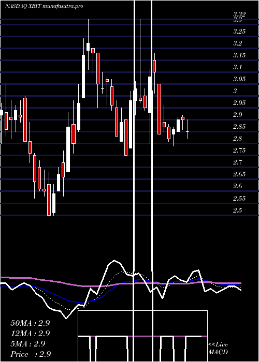Click the 3.15 price axis label

click(x=239, y=55)
